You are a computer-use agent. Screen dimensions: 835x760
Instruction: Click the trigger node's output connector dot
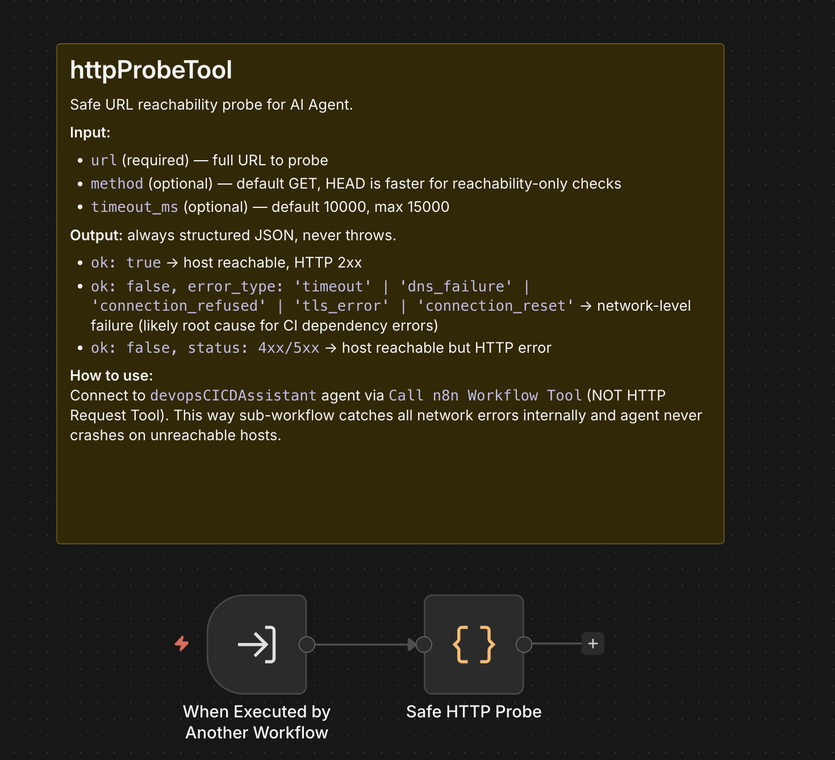click(x=307, y=644)
